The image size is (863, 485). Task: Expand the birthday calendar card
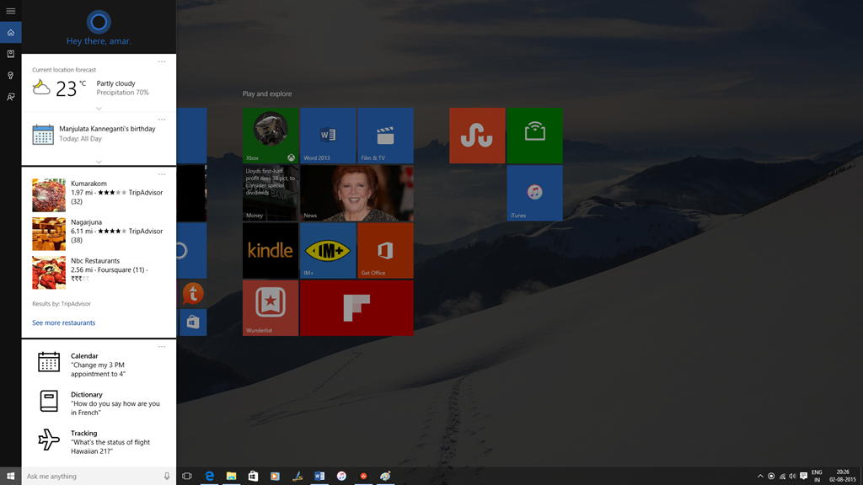click(99, 162)
